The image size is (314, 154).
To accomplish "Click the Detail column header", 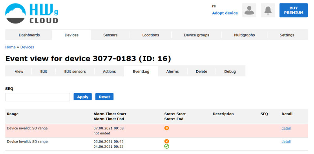I will [287, 114].
